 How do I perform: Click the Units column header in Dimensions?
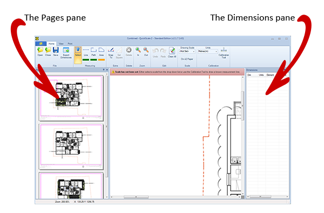point(261,75)
